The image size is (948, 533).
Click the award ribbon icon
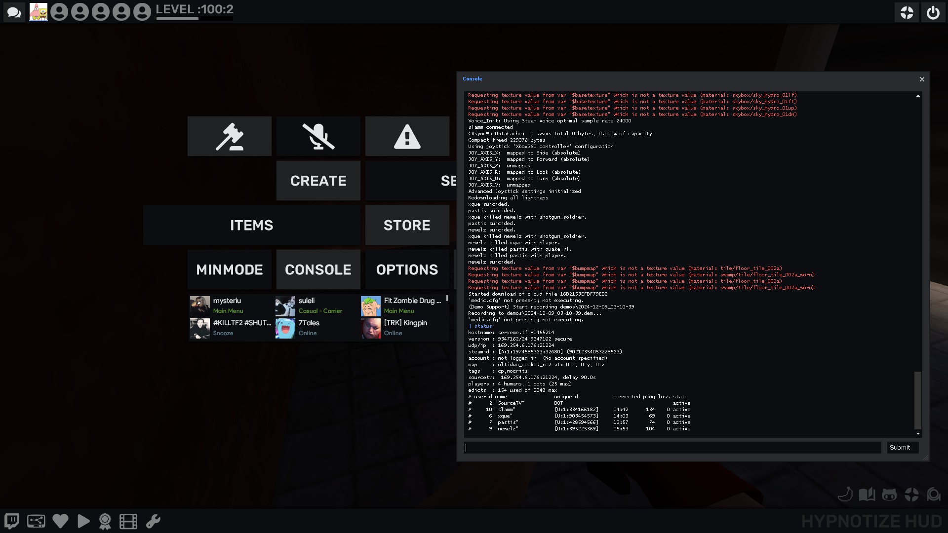105,521
